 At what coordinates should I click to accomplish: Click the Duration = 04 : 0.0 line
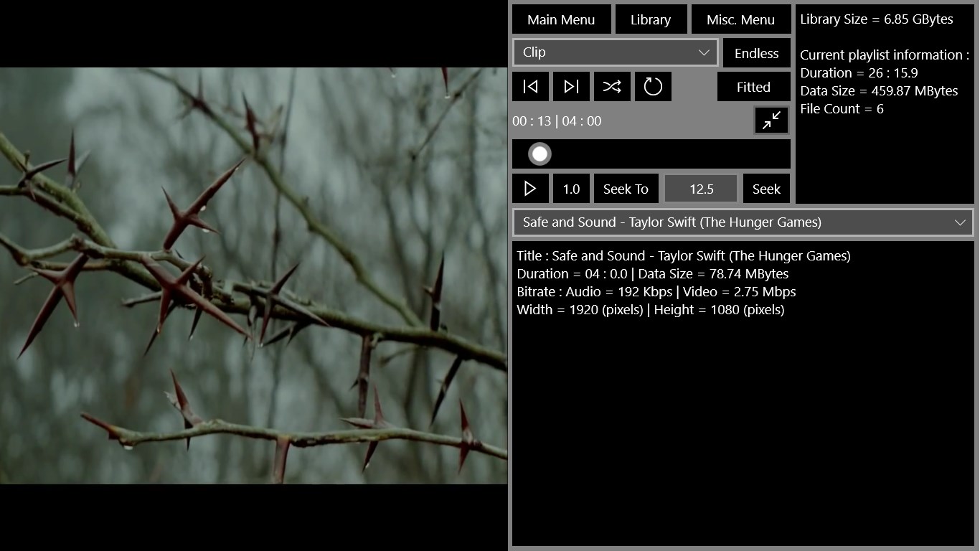pyautogui.click(x=653, y=274)
